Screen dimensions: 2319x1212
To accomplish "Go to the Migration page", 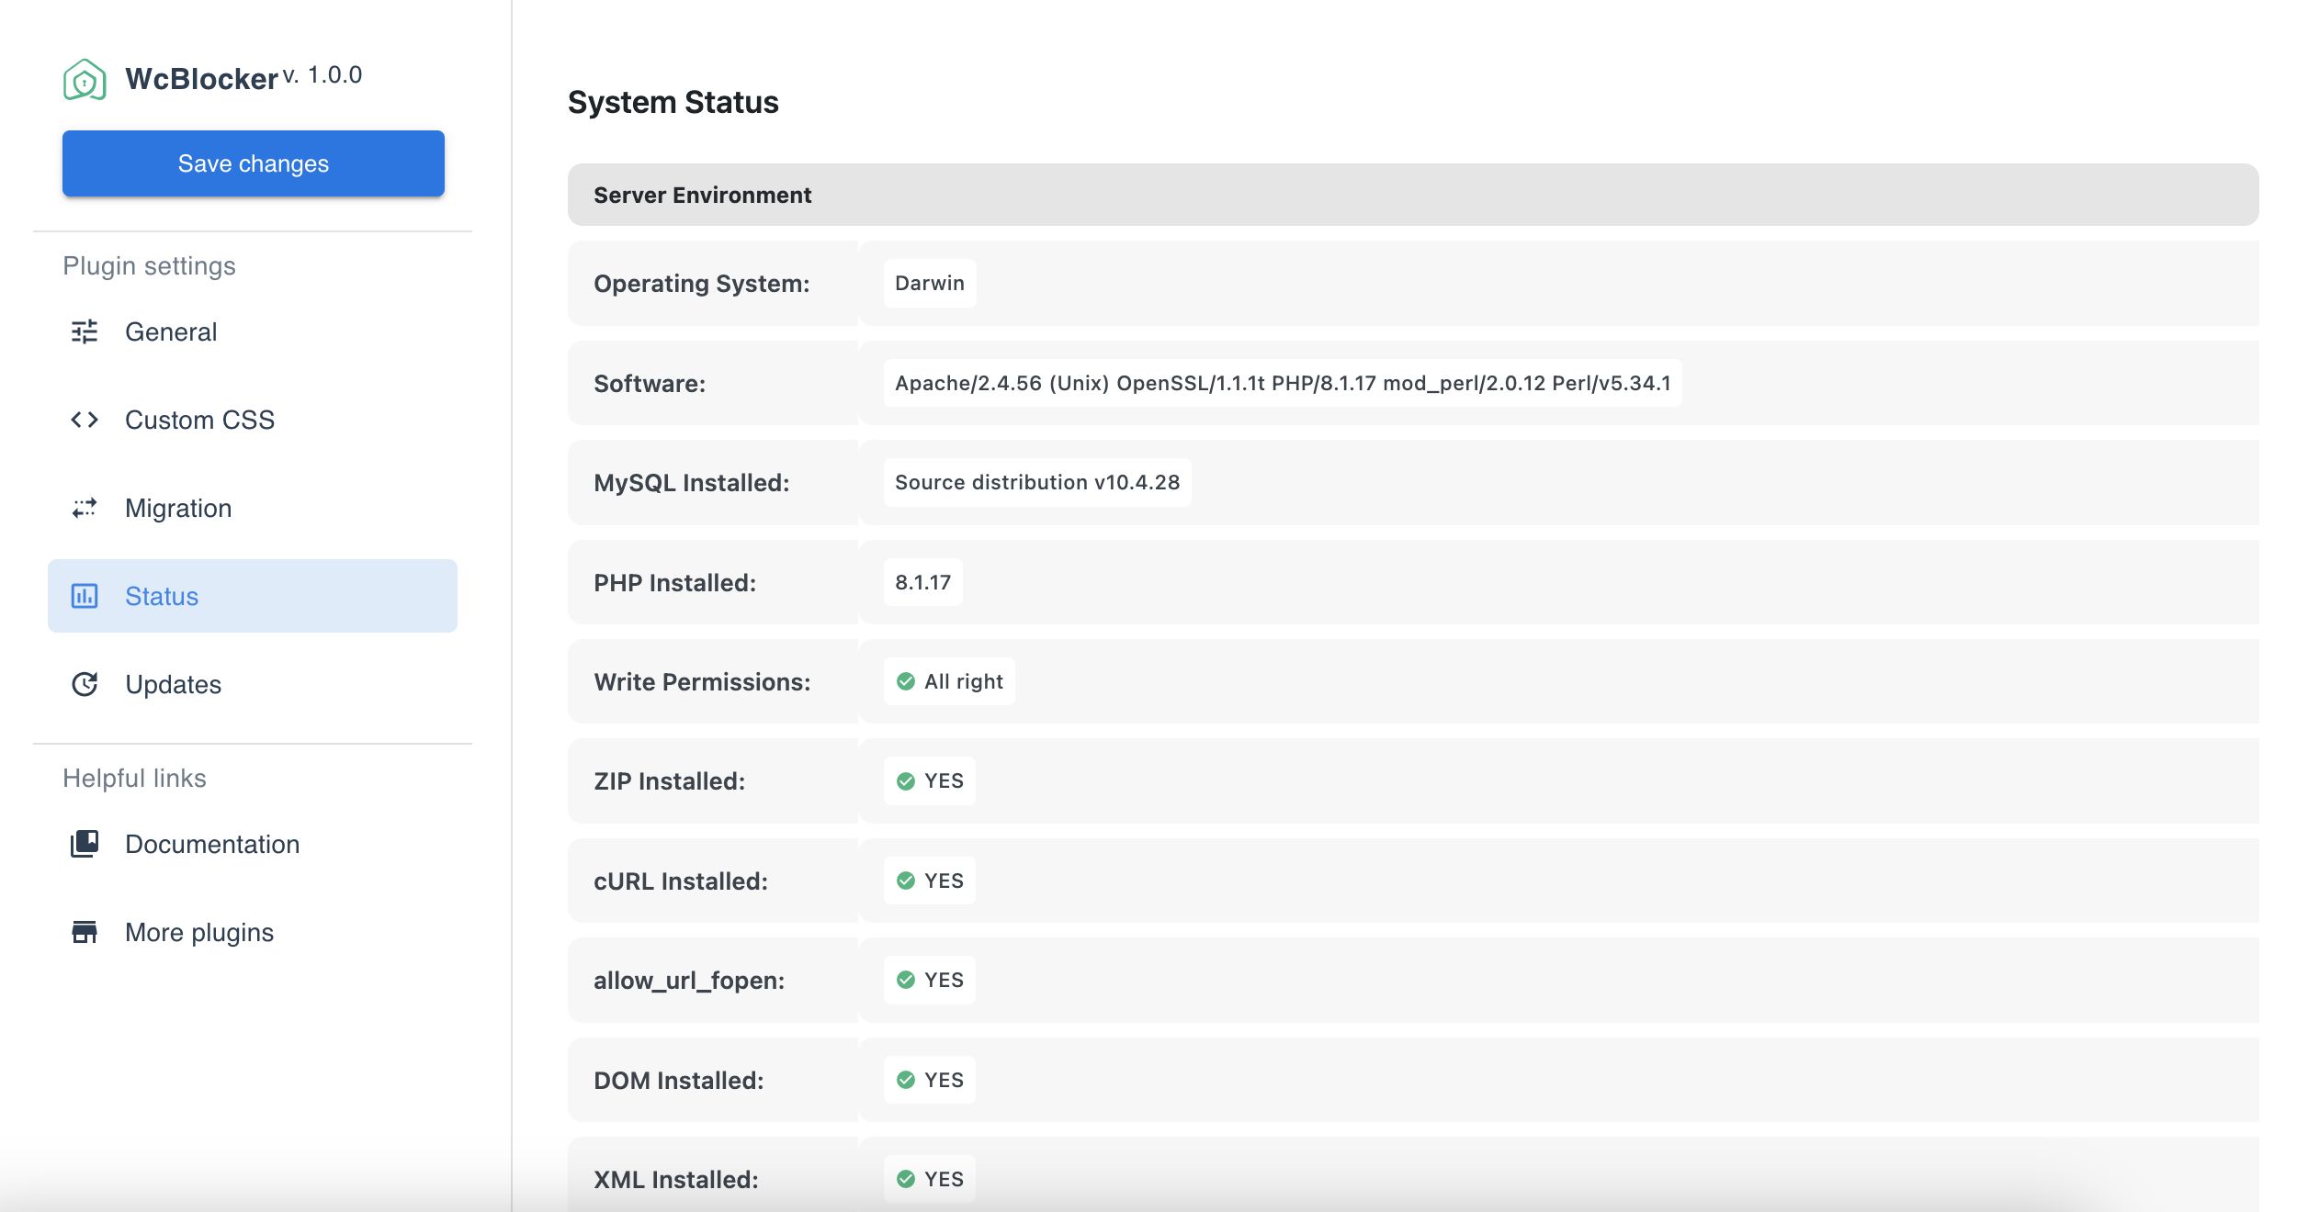I will pos(178,508).
